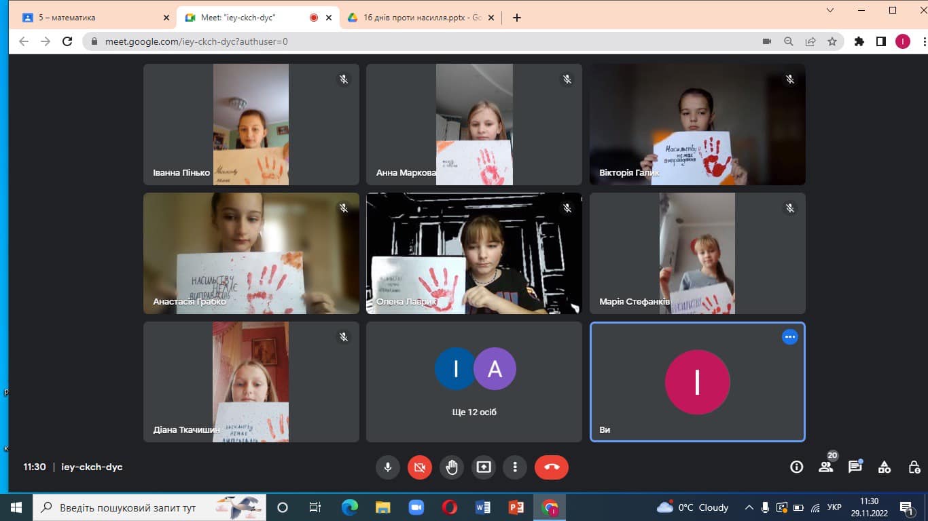
Task: Click the present screen button
Action: point(483,467)
